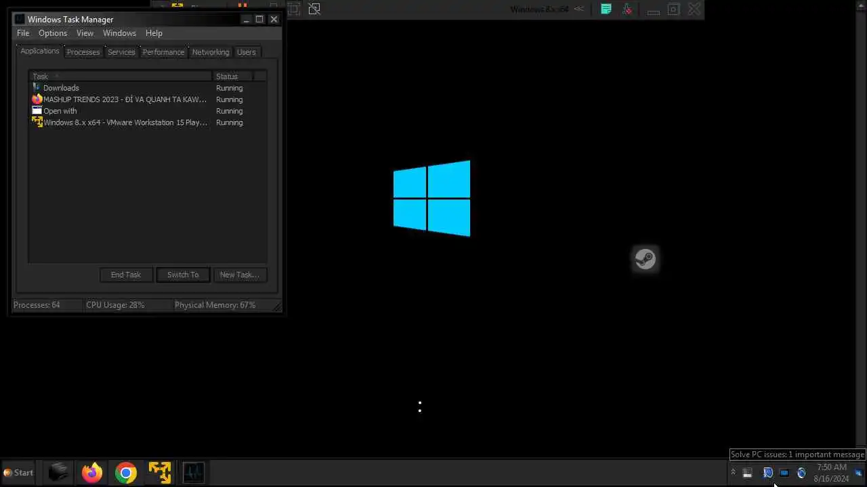Screen dimensions: 867x487
Task: Click the Windows logo on the boot screen
Action: 431,198
